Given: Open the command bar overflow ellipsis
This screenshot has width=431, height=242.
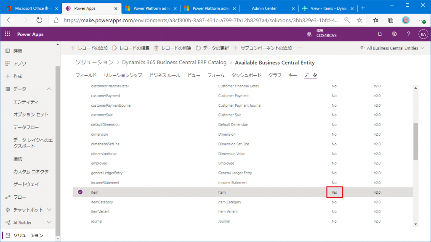Looking at the screenshot, I should pyautogui.click(x=300, y=48).
